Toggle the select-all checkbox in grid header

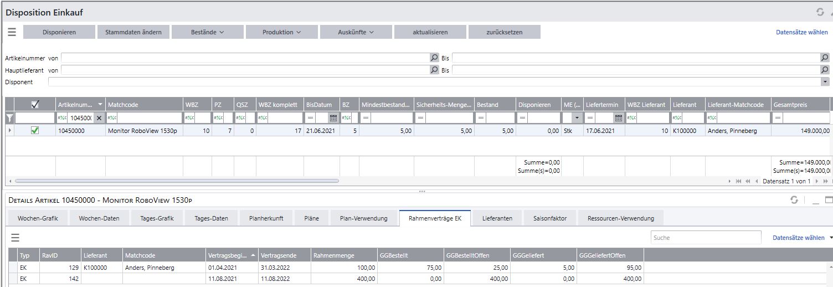(35, 105)
